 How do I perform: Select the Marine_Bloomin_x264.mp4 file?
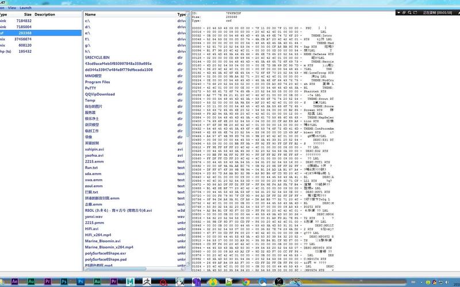pos(109,247)
